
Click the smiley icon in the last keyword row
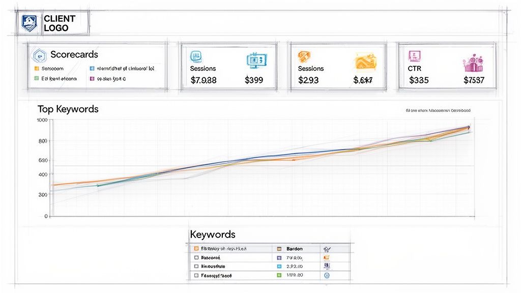[x=327, y=275]
